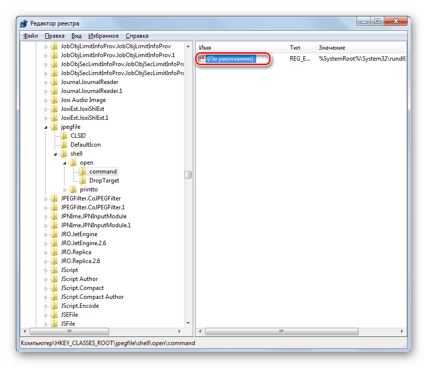427x368 pixels.
Task: Click the JScript.Encode key folder icon
Action: [x=55, y=305]
